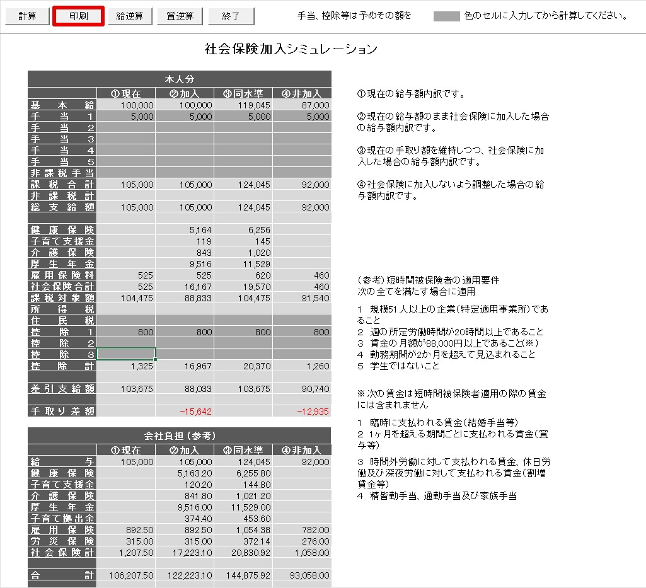The width and height of the screenshot is (646, 588).
Task: Select the highlighted 控除3 cell under ①現在
Action: coord(126,354)
